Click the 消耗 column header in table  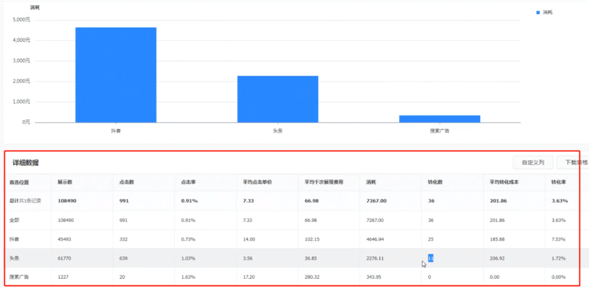(371, 182)
